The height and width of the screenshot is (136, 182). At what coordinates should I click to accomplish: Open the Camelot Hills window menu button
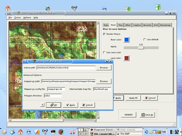pos(9,13)
